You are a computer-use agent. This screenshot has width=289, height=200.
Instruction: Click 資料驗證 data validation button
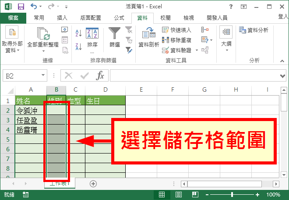coord(176,50)
